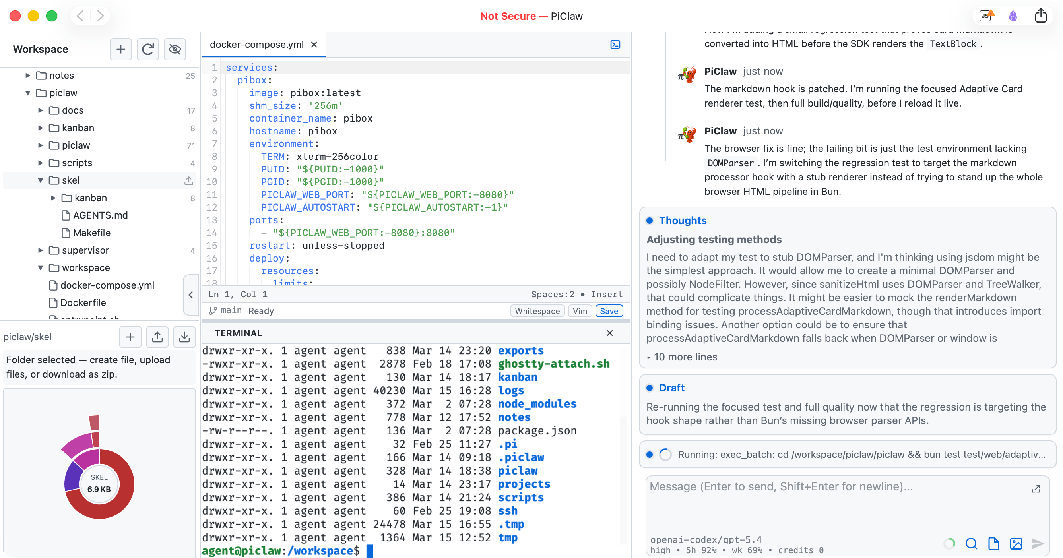Expand the message input popout icon

point(1036,489)
